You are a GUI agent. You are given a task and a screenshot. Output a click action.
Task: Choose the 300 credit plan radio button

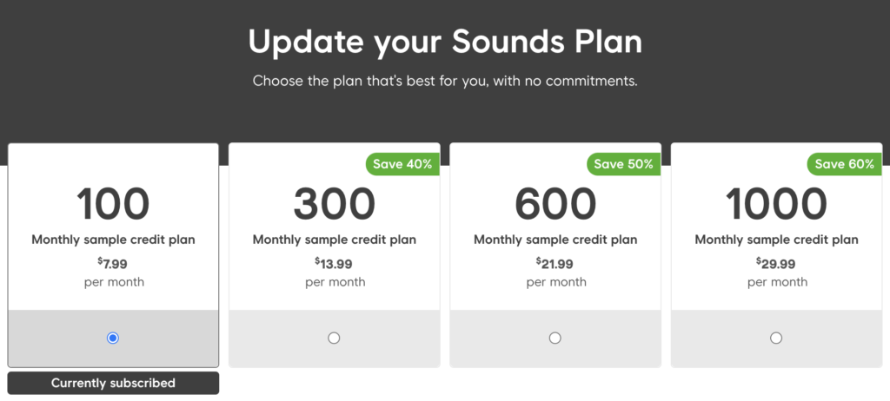point(334,338)
